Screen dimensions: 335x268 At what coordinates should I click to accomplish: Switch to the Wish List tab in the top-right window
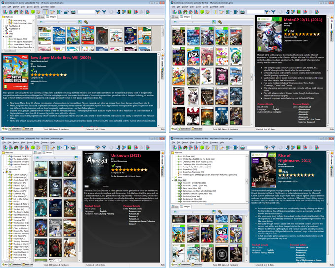pyautogui.click(x=198, y=128)
